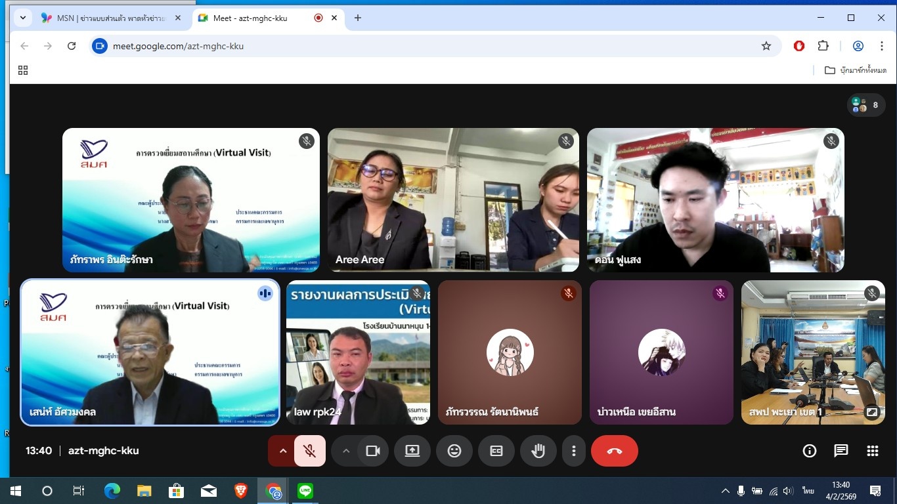Toggle the camera off

coord(372,451)
